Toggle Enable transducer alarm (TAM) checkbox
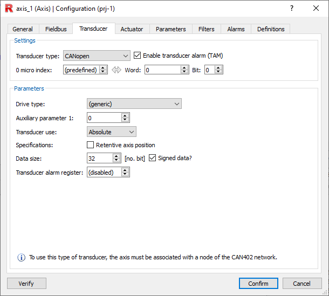The height and width of the screenshot is (296, 329). click(x=137, y=56)
